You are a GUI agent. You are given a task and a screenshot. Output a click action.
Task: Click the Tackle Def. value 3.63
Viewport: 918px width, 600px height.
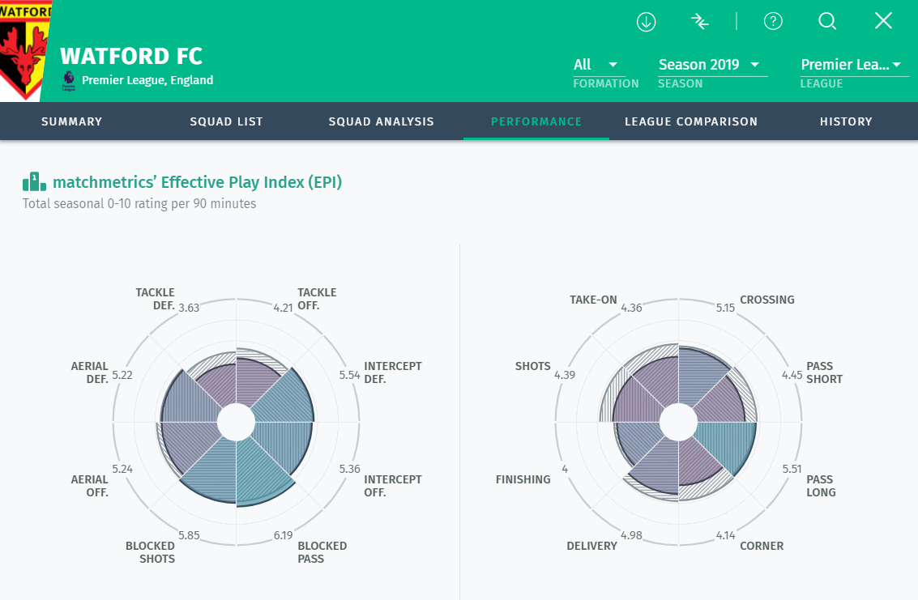[189, 308]
